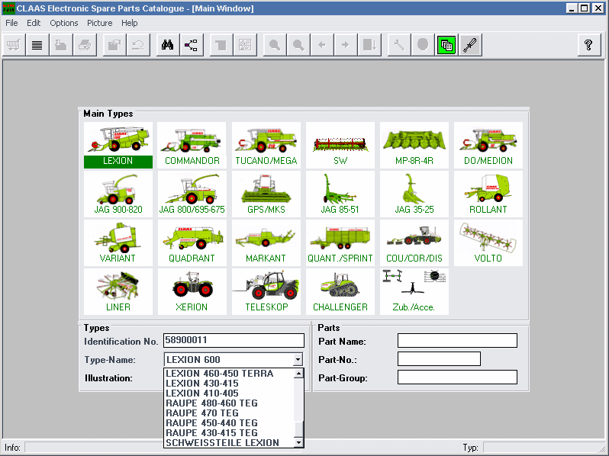609x456 pixels.
Task: Click the back arrow toolbar icon
Action: [x=322, y=45]
